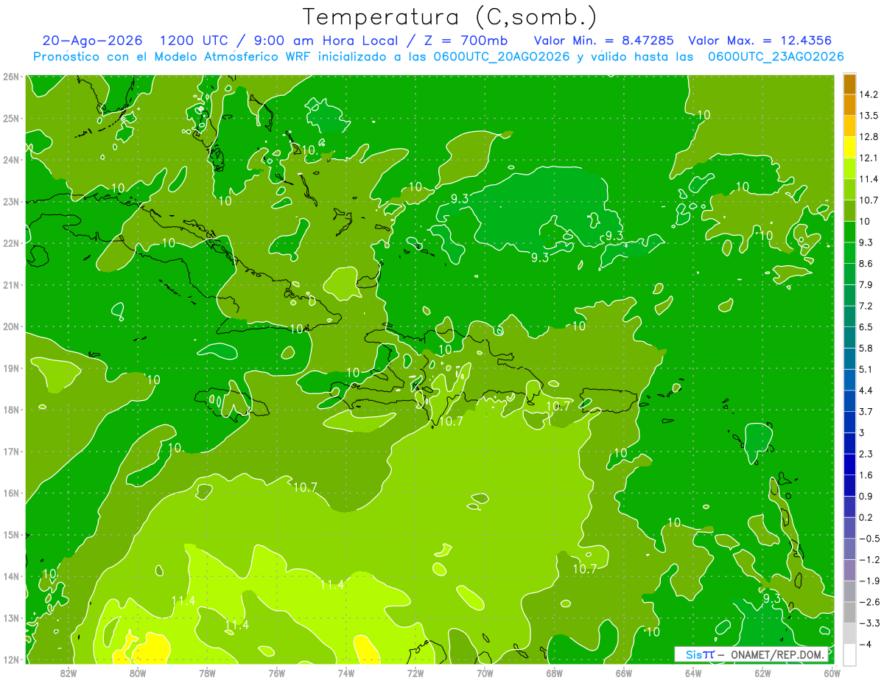This screenshot has height=683, width=884.
Task: Click the '2.3' color bar value
Action: (x=866, y=453)
